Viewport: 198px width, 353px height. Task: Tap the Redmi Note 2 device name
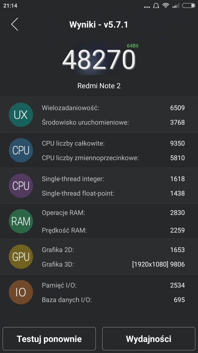coord(99,86)
